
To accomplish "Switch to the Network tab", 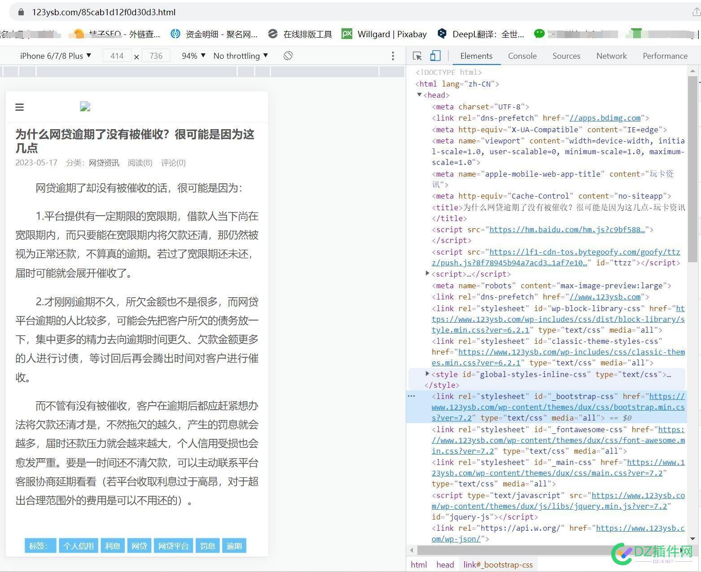I will click(x=611, y=56).
